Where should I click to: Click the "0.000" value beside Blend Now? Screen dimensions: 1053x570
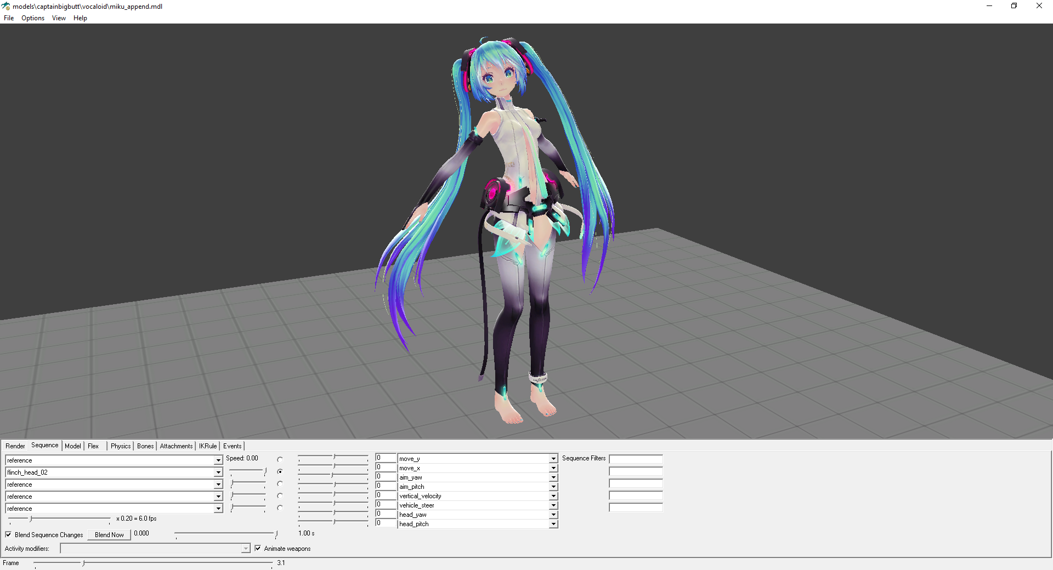(141, 533)
